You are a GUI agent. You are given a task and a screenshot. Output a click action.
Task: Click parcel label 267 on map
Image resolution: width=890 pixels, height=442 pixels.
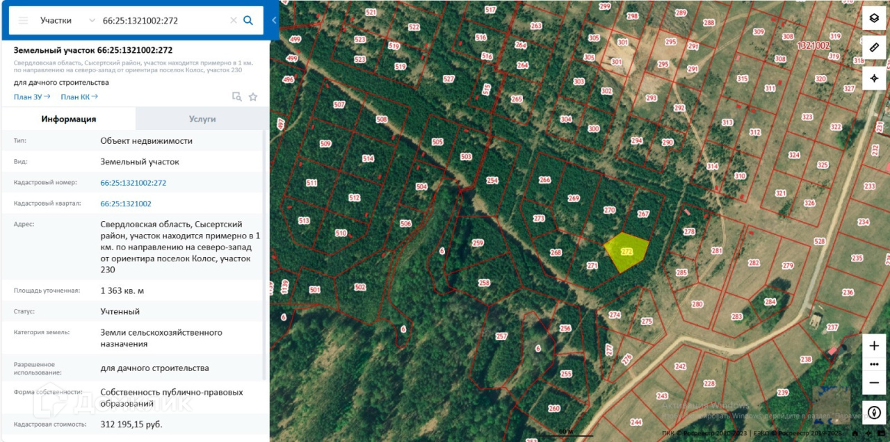(643, 214)
